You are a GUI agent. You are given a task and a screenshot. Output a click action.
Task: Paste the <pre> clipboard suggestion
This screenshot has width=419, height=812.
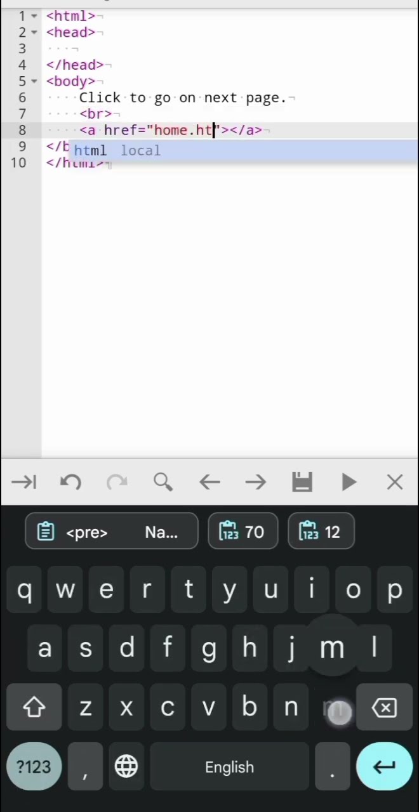(x=112, y=532)
